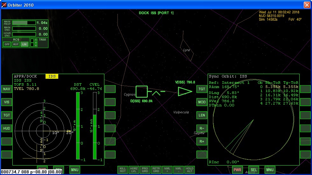
Task: Select the RCS LIN mode
Action: tap(24, 44)
